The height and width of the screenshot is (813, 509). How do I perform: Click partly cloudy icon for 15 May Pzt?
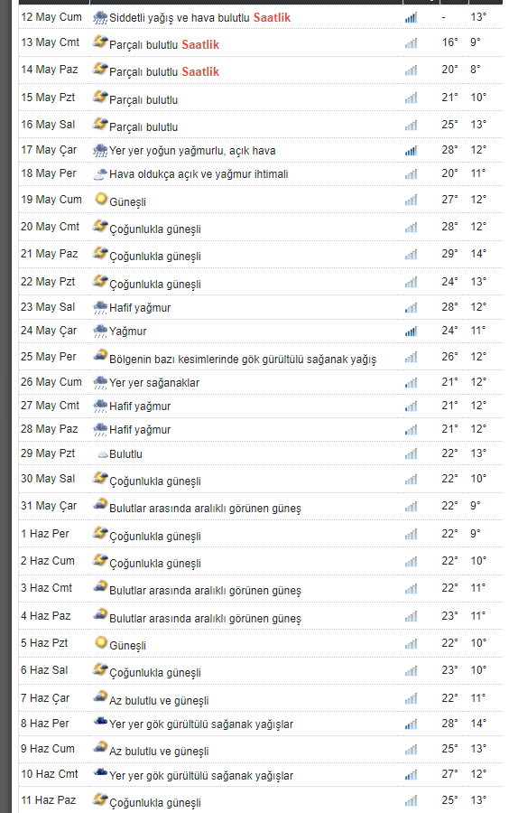pyautogui.click(x=100, y=97)
